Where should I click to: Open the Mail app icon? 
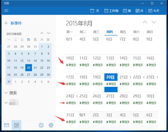(x=7, y=125)
